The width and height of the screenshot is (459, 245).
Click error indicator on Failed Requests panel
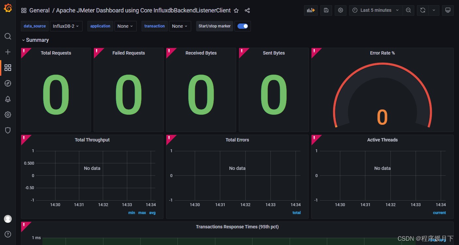point(97,51)
